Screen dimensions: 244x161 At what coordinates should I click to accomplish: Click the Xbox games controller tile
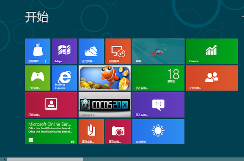point(38,78)
